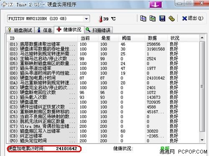Select row (CB) 纠正出错率

103,136
